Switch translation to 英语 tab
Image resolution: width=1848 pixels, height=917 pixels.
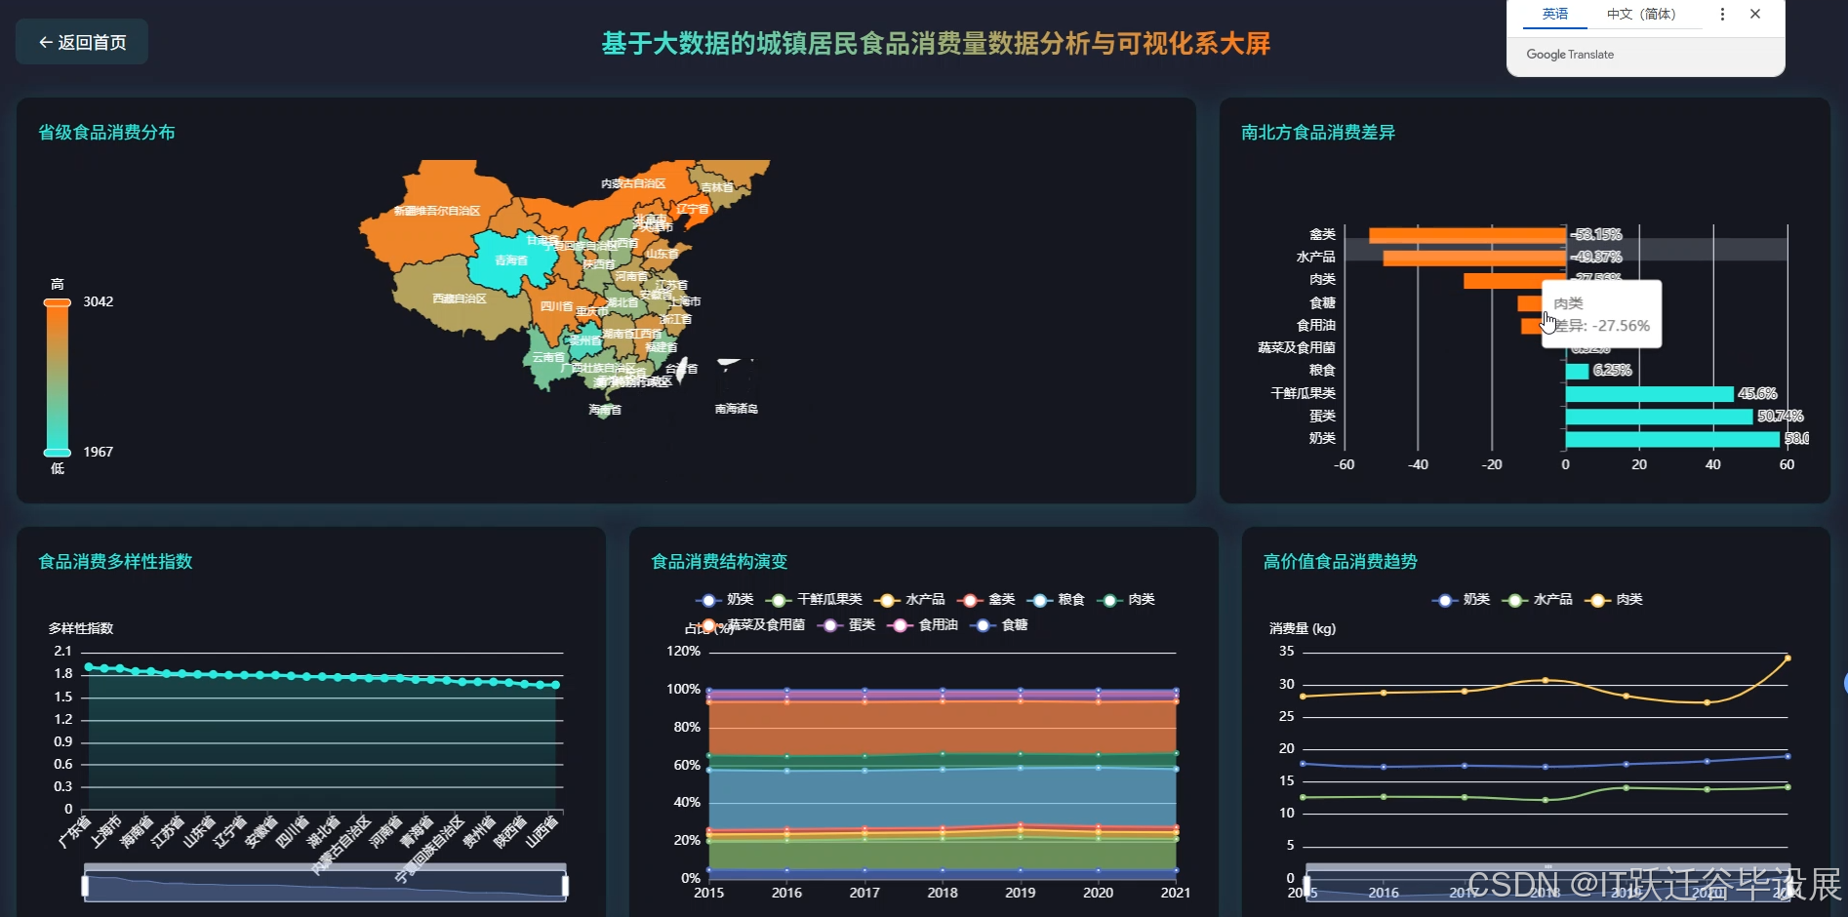tap(1555, 14)
